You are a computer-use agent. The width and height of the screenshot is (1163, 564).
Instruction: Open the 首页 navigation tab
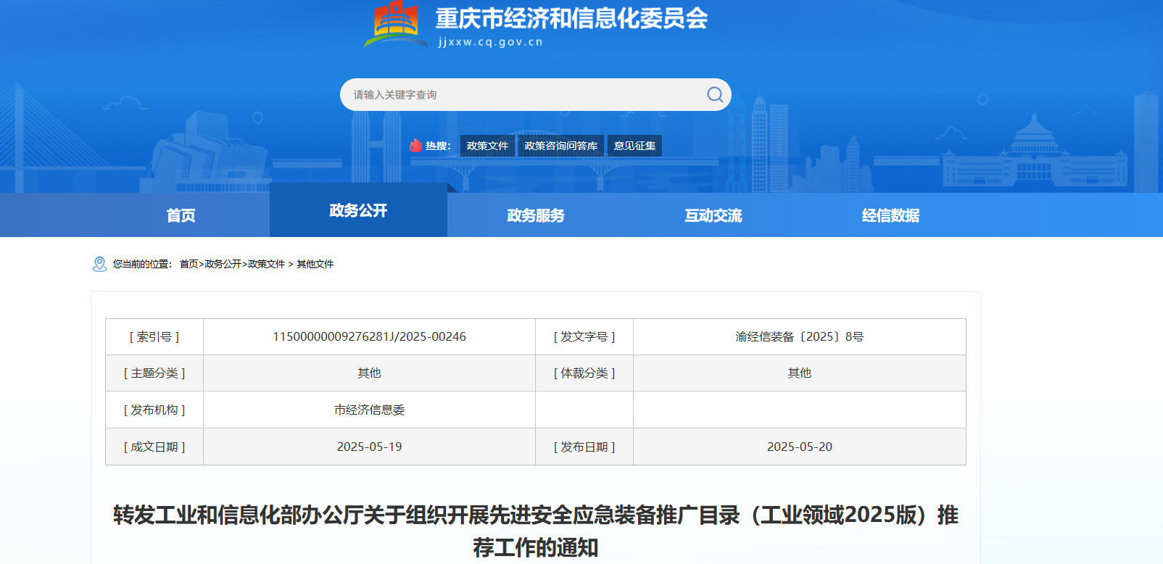181,215
